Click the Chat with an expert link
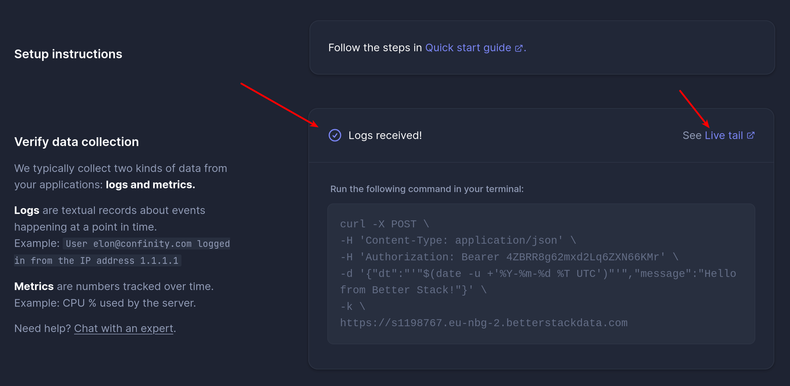This screenshot has height=386, width=790. coord(124,328)
